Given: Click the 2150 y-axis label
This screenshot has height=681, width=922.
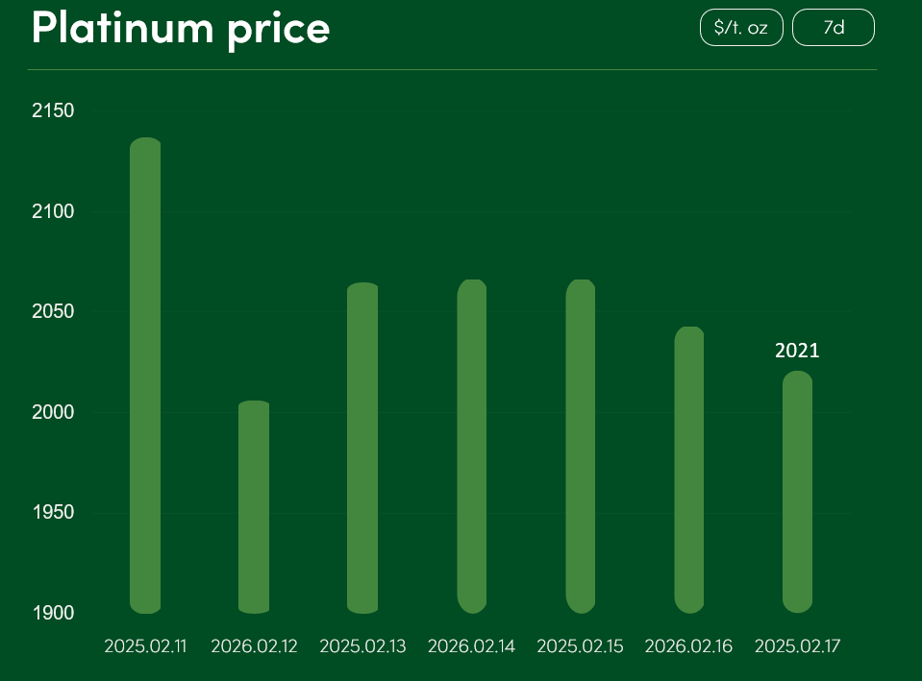Looking at the screenshot, I should pyautogui.click(x=53, y=111).
